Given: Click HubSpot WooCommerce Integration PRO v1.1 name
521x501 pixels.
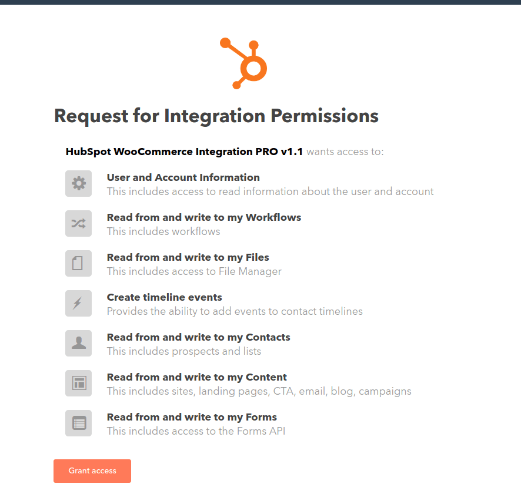Looking at the screenshot, I should [x=184, y=152].
